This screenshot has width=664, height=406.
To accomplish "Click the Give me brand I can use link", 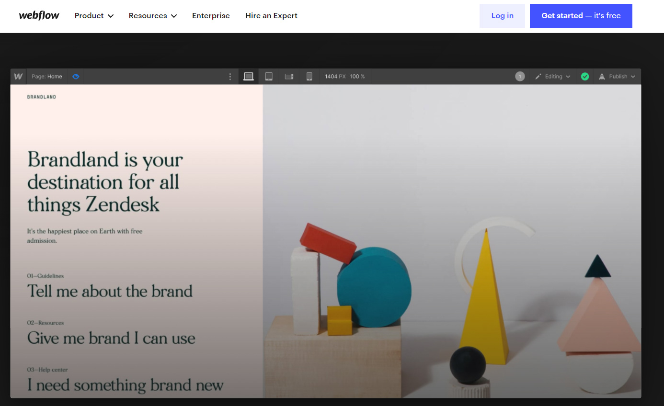I will 111,338.
